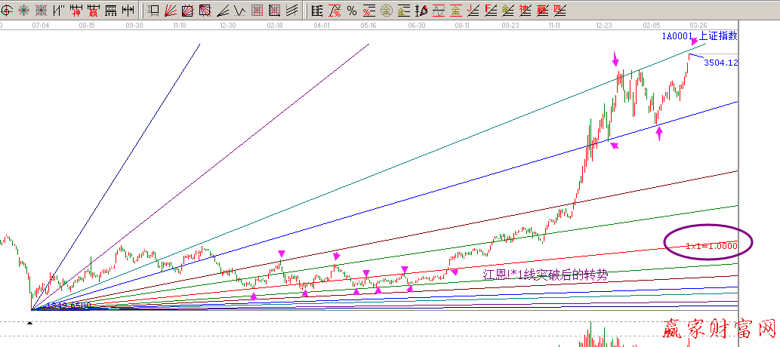The image size is (780, 347).
Task: Select the circled 金 golden ratio tool
Action: pos(386,10)
